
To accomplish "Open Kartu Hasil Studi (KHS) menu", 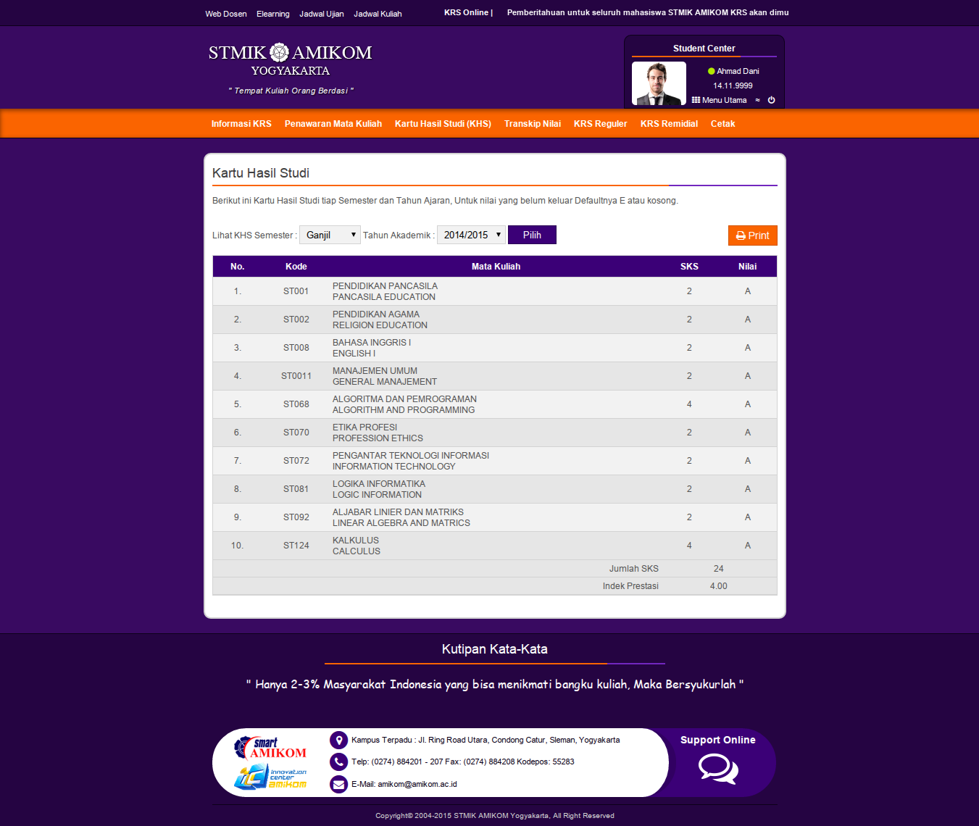I will [443, 124].
